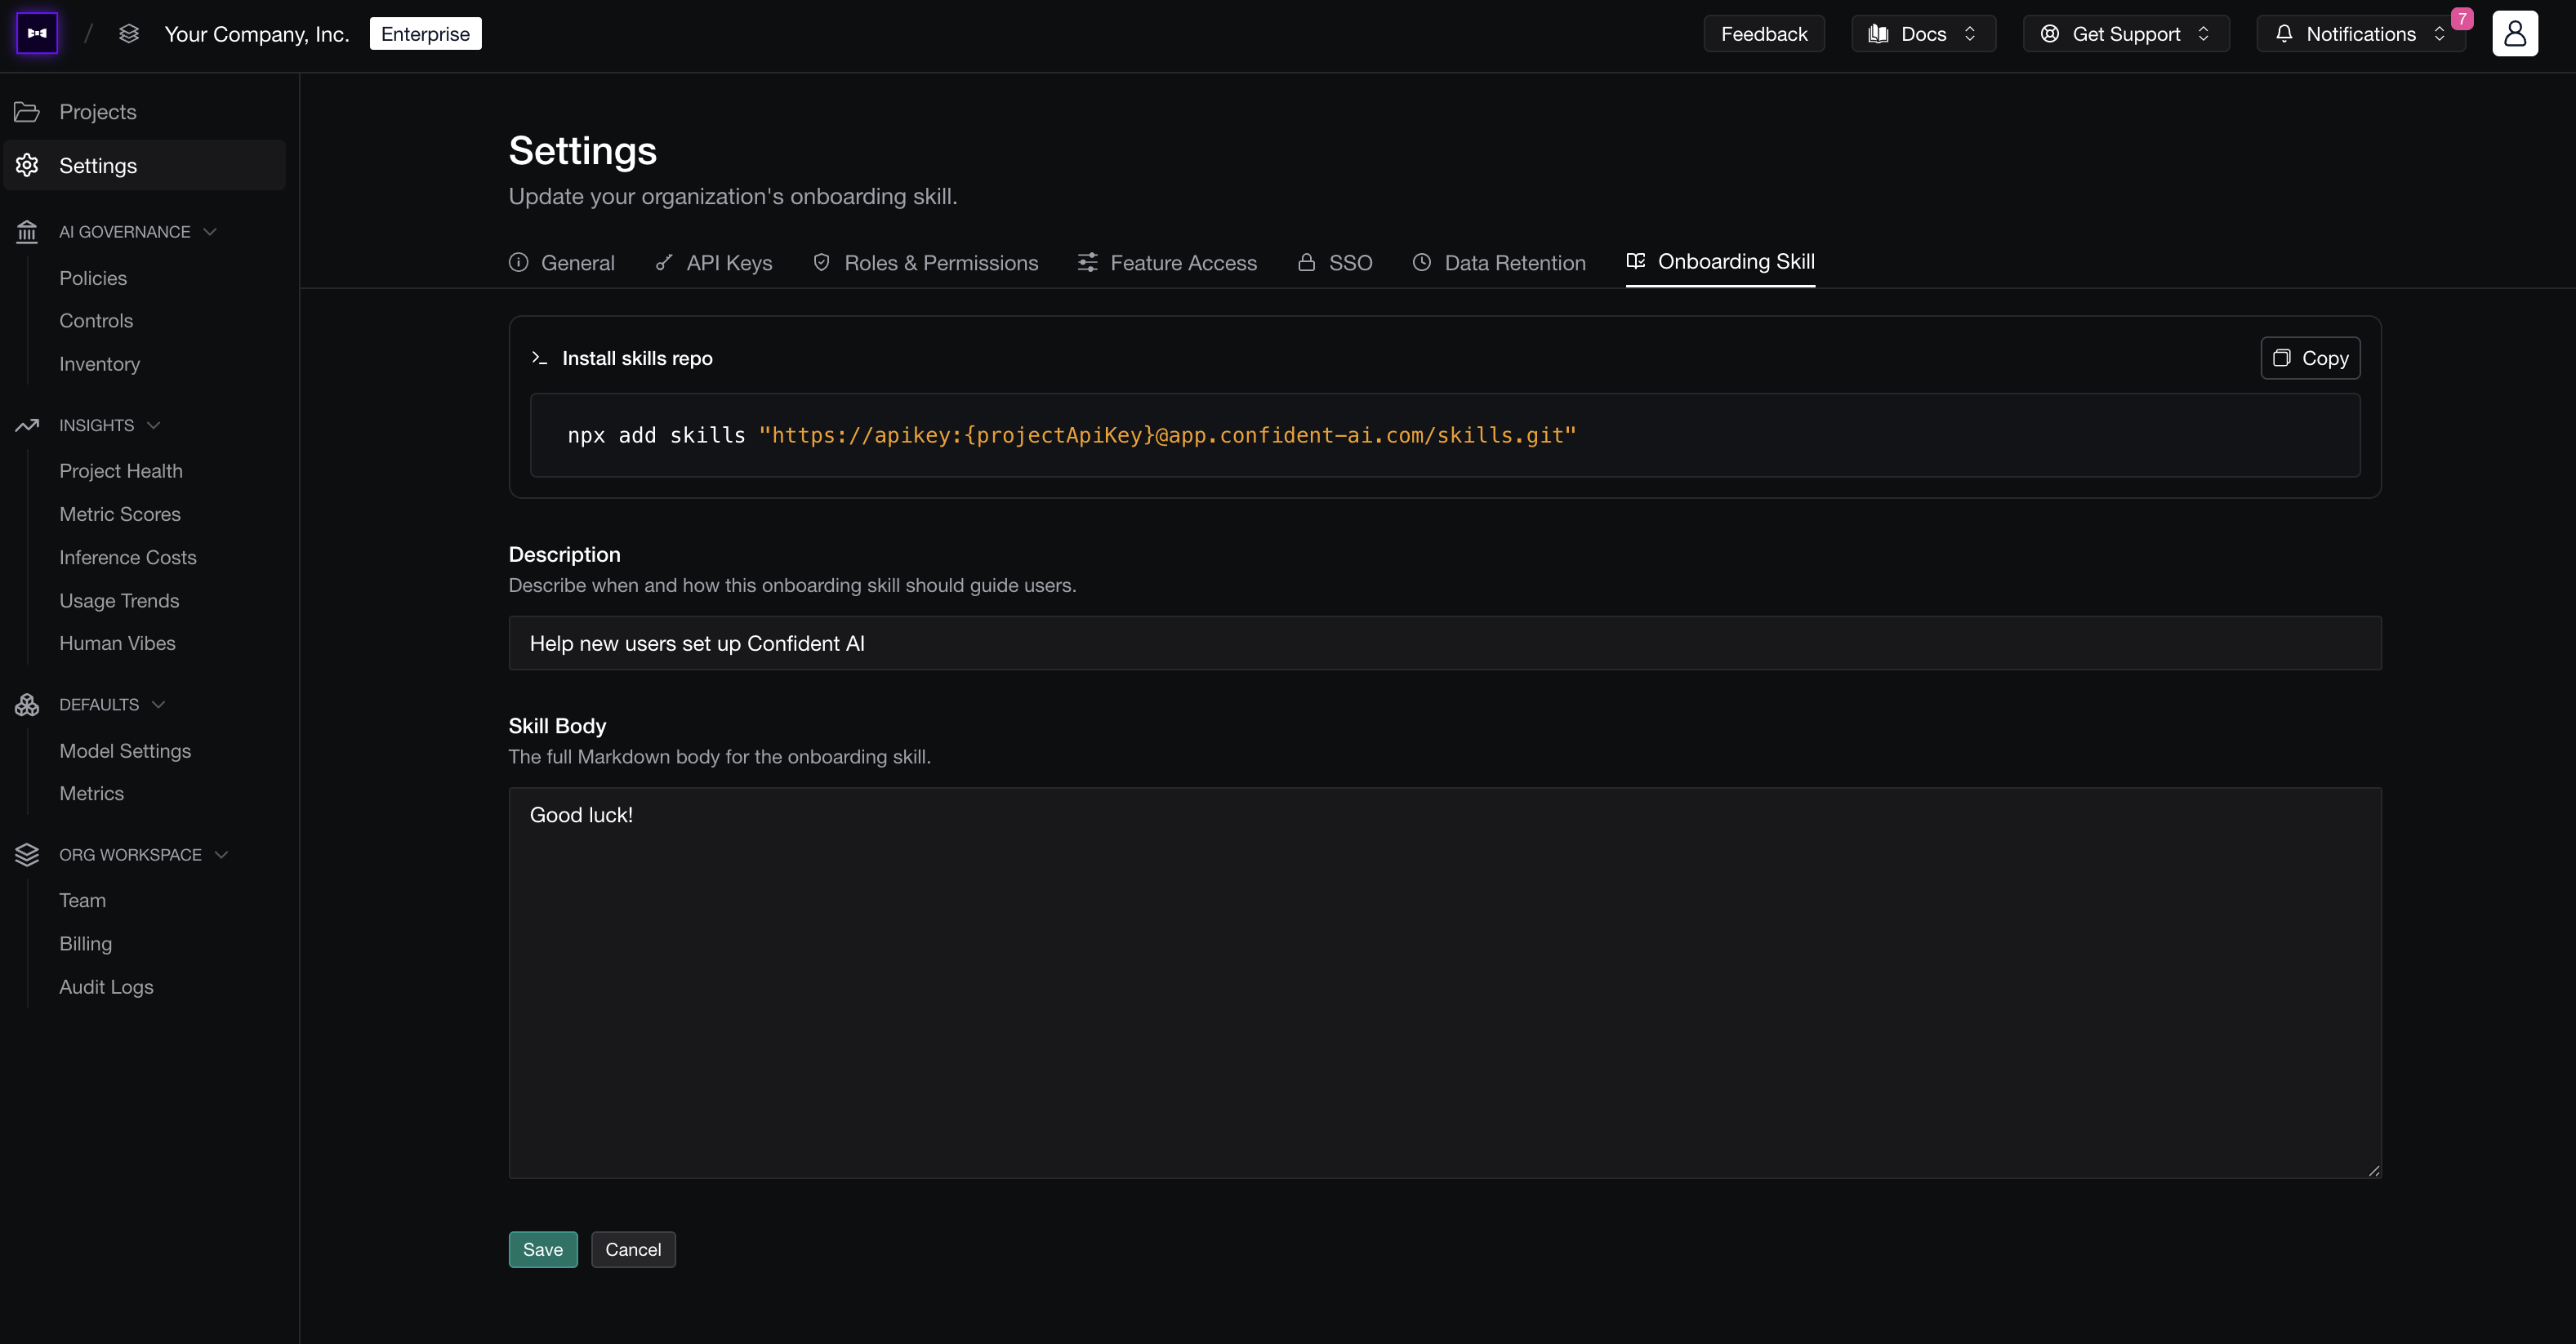Click the Enterprise plan badge
The width and height of the screenshot is (2576, 1344).
point(425,34)
